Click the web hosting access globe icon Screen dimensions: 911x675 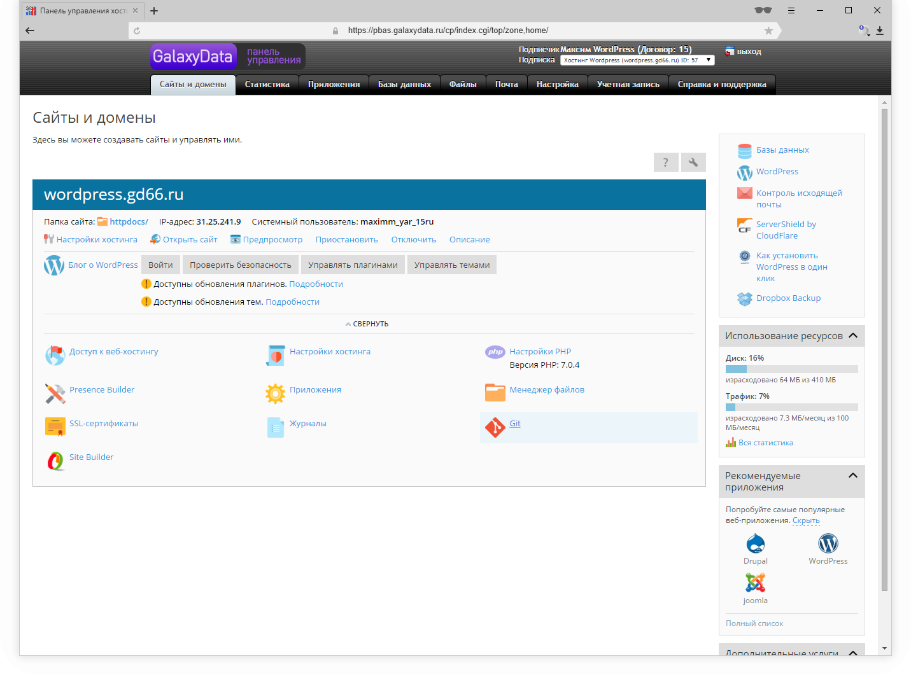[x=55, y=356]
